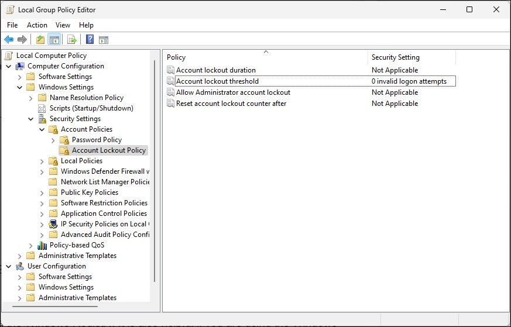This screenshot has width=511, height=327.
Task: Click the Export List toolbar icon
Action: tap(71, 40)
